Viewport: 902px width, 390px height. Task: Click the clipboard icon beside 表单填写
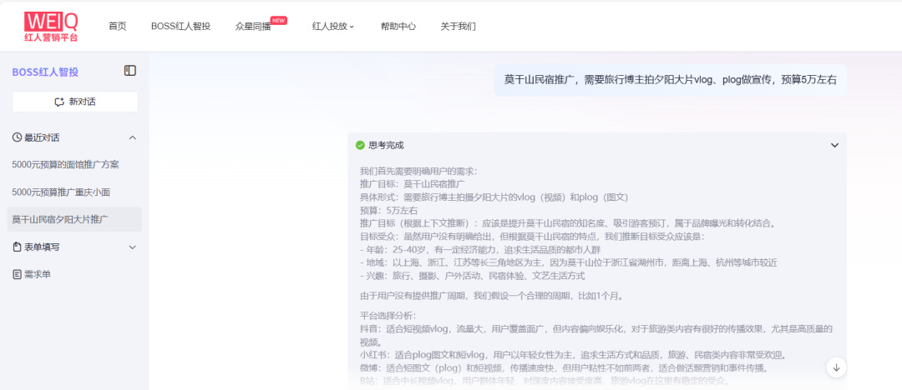pyautogui.click(x=18, y=247)
